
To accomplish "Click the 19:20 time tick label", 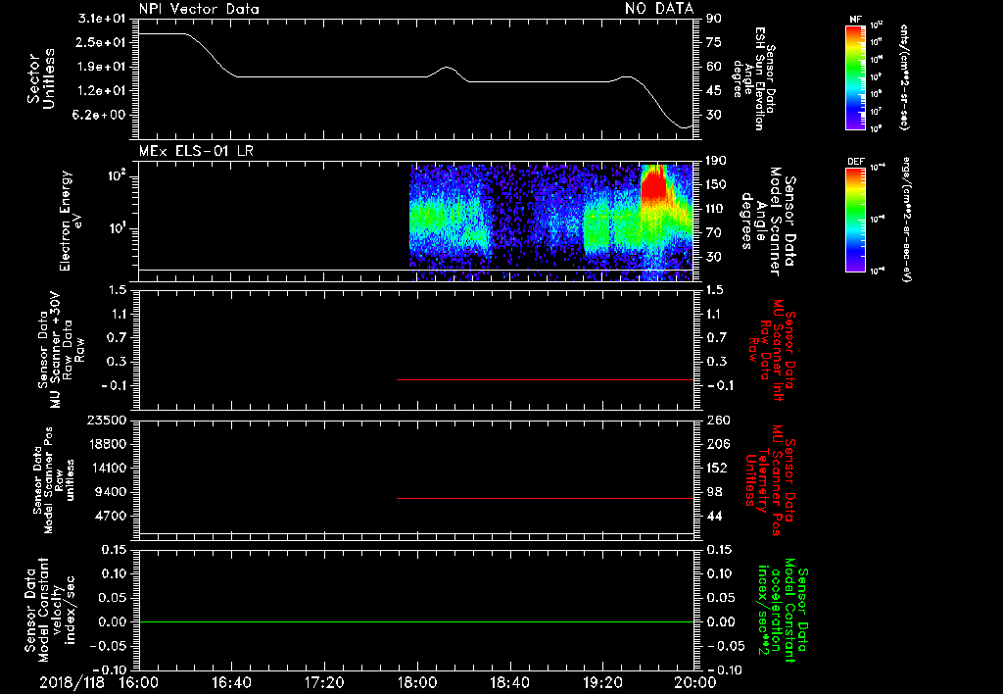I will (x=602, y=682).
